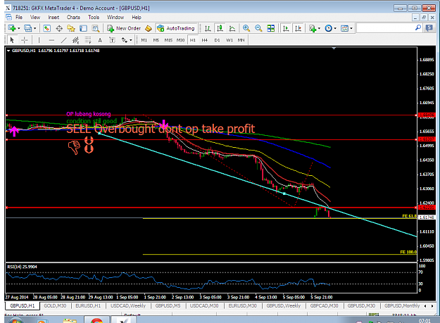Switch to GOLD,M30 chart tab
The height and width of the screenshot is (323, 440).
click(55, 305)
